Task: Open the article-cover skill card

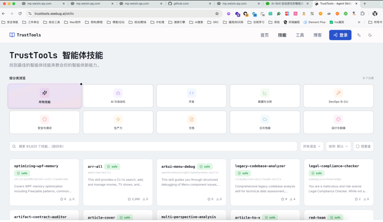Action: (x=118, y=215)
